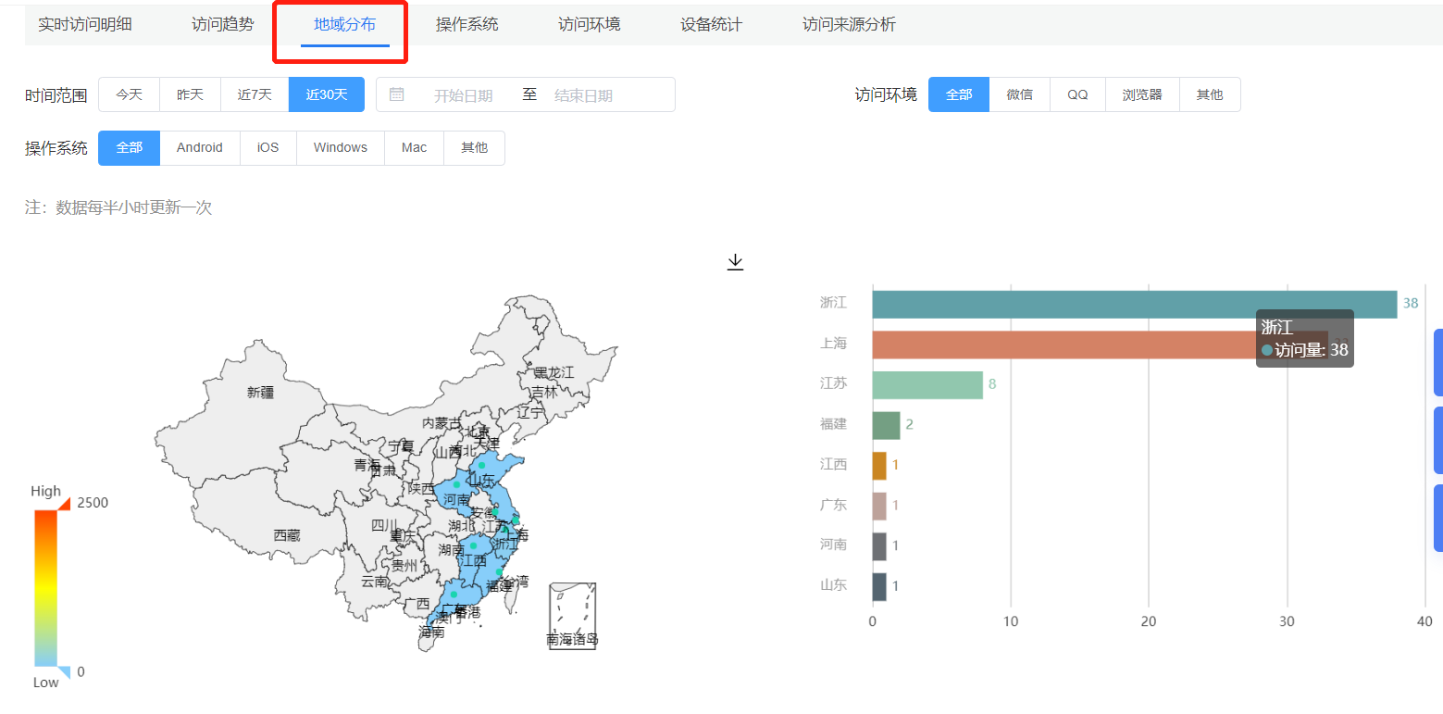Choose iOS operating system filter

click(x=267, y=148)
